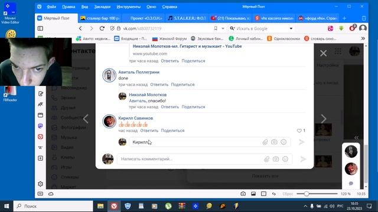
Task: Open Правка menu
Action: click(69, 6)
